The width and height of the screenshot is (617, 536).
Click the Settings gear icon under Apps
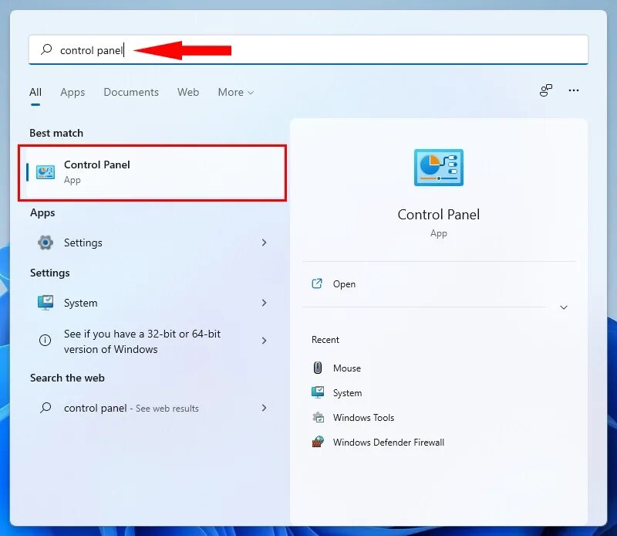[46, 243]
